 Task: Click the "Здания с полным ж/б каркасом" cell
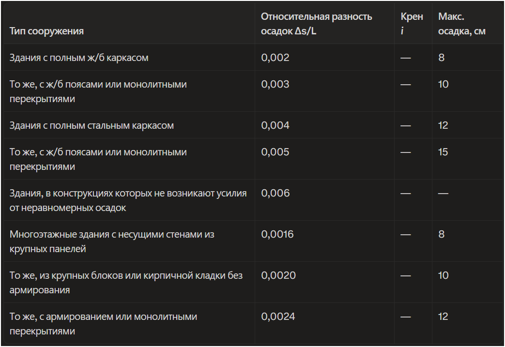[79, 58]
